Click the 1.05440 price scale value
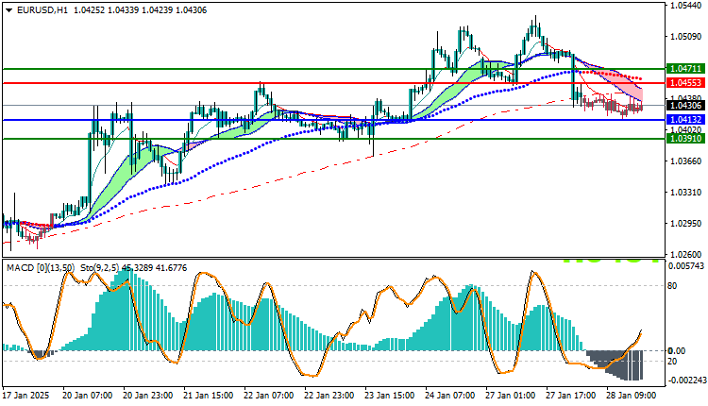This screenshot has width=708, height=406. click(x=686, y=6)
